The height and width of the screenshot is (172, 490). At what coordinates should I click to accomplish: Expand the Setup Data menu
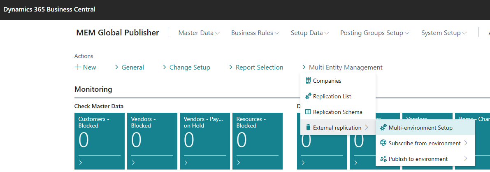pos(309,33)
